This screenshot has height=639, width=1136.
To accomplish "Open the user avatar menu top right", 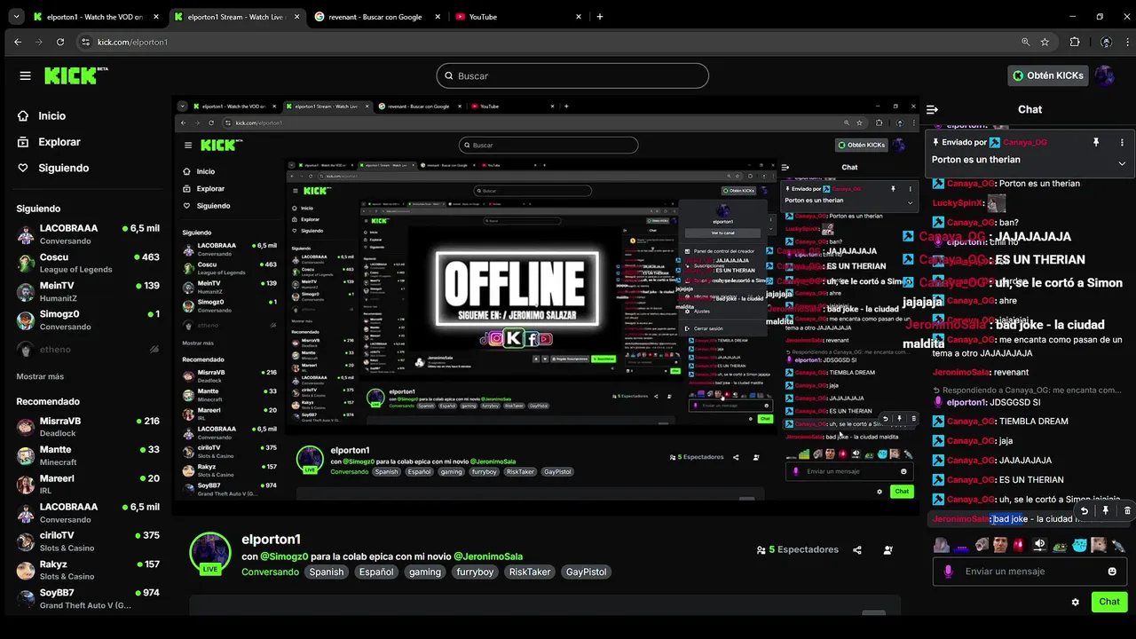I will (x=1104, y=75).
